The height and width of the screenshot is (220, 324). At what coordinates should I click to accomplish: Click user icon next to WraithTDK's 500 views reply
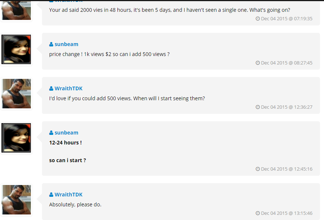coord(51,88)
